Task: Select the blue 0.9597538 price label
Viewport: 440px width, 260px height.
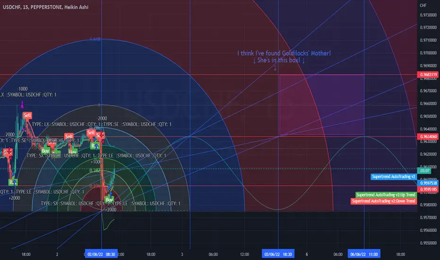Action: [428, 183]
